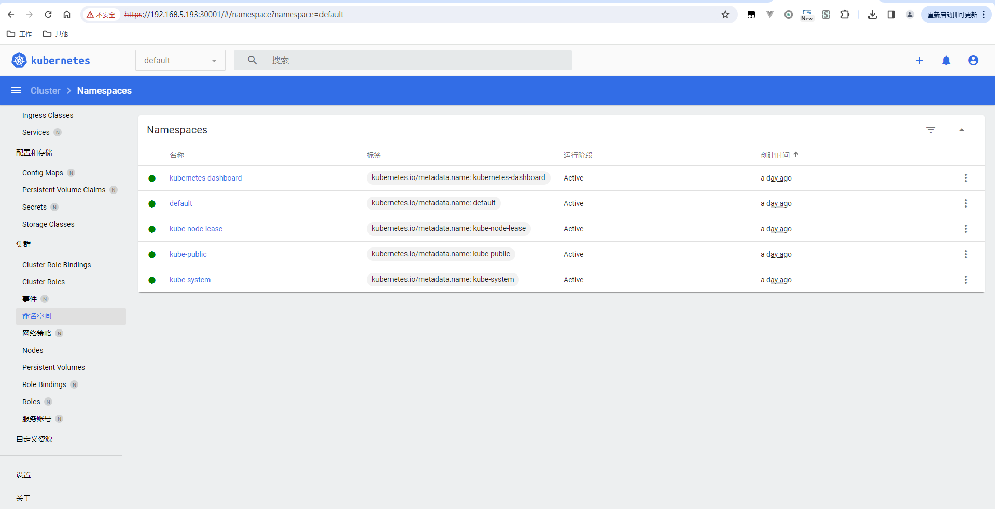Viewport: 995px width, 509px height.
Task: Open the browser downloads icon
Action: (873, 15)
